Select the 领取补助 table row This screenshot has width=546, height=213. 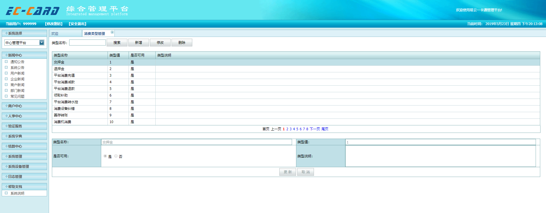296,95
